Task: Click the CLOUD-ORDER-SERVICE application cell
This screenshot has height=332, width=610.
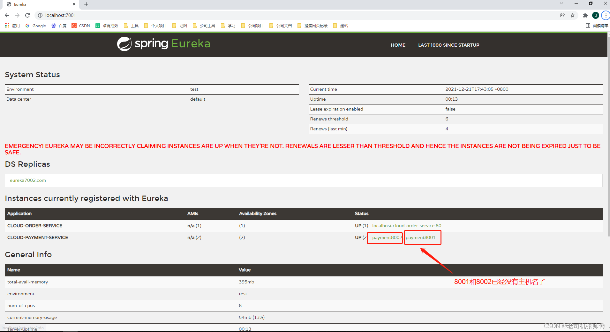Action: click(35, 226)
